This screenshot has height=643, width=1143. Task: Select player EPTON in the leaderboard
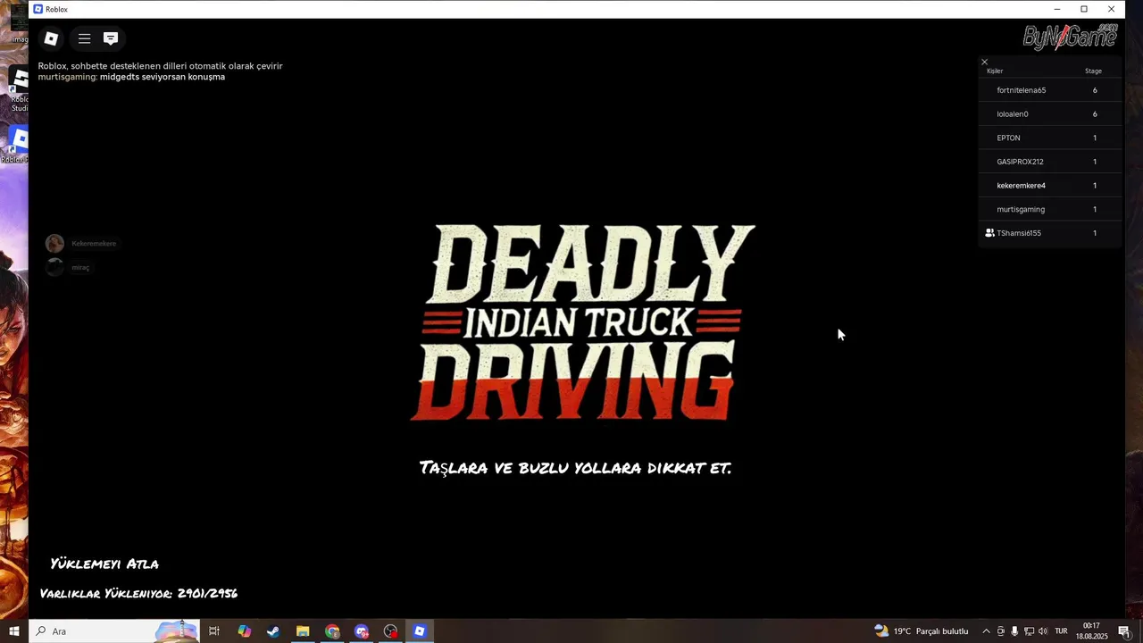pos(1050,138)
